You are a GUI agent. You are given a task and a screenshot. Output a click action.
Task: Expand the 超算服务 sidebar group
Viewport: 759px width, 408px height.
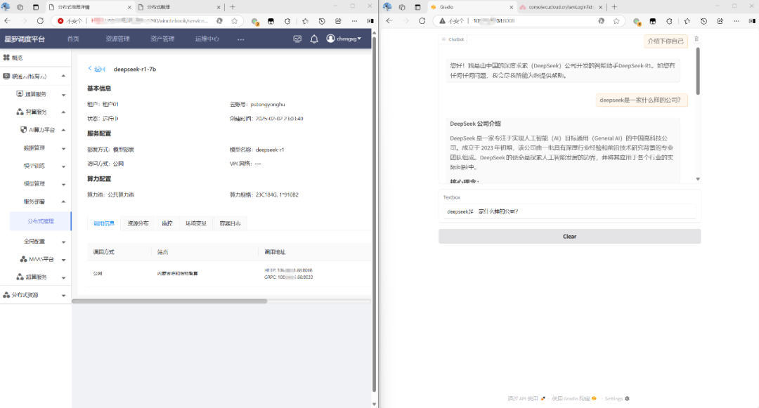coord(36,277)
